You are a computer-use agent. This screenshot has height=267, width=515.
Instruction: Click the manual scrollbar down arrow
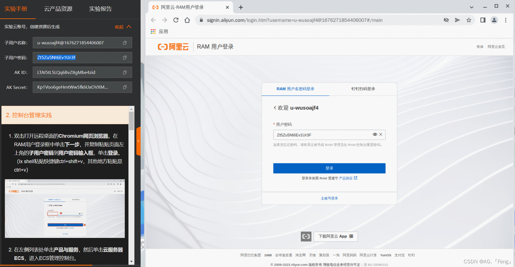(131, 262)
